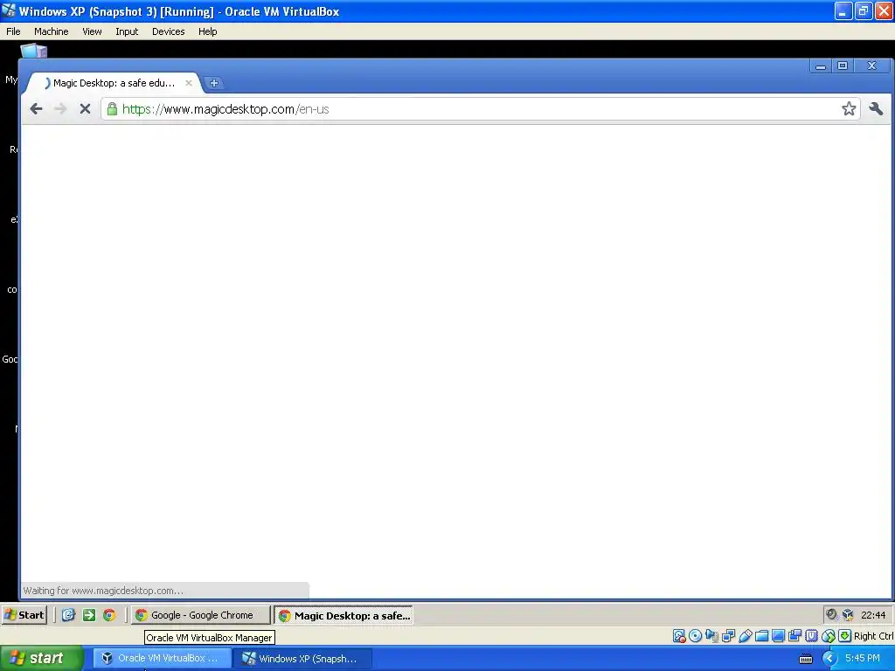This screenshot has height=671, width=895.
Task: Open the Devices menu
Action: coord(169,31)
